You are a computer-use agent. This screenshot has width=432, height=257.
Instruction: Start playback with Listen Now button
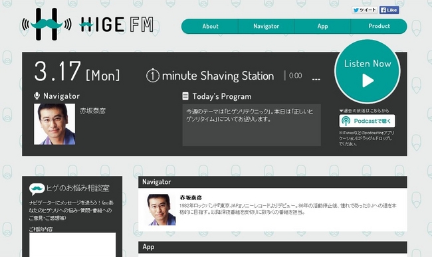[368, 72]
